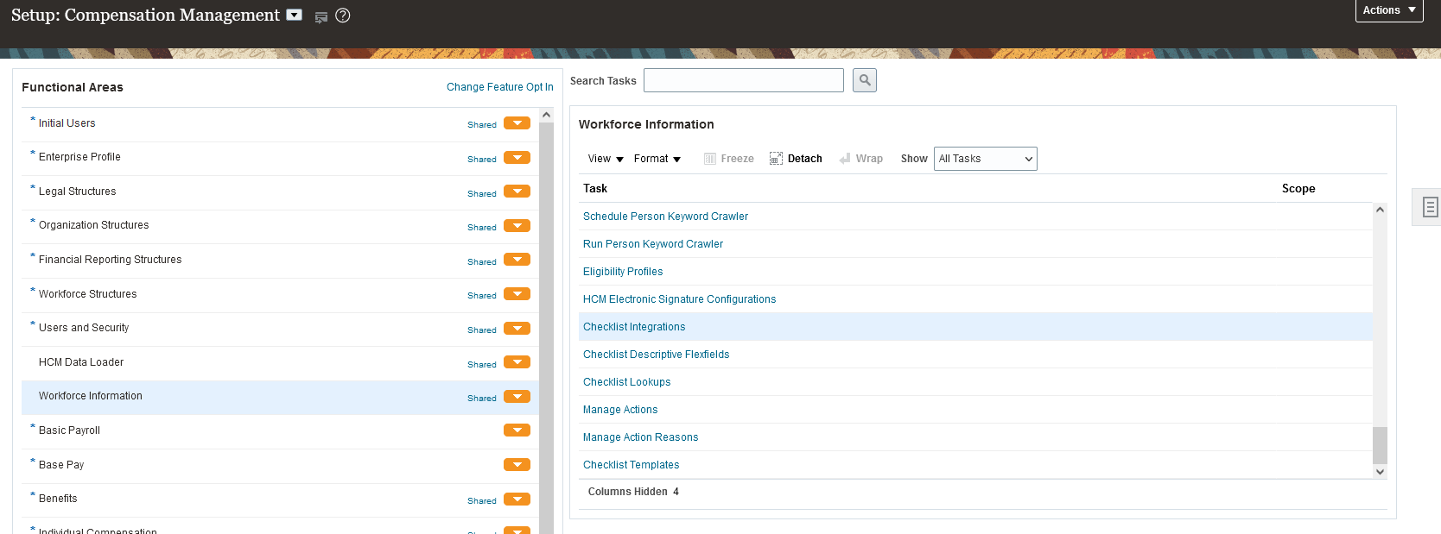1441x534 pixels.
Task: Select Benefits functional area
Action: tap(58, 499)
